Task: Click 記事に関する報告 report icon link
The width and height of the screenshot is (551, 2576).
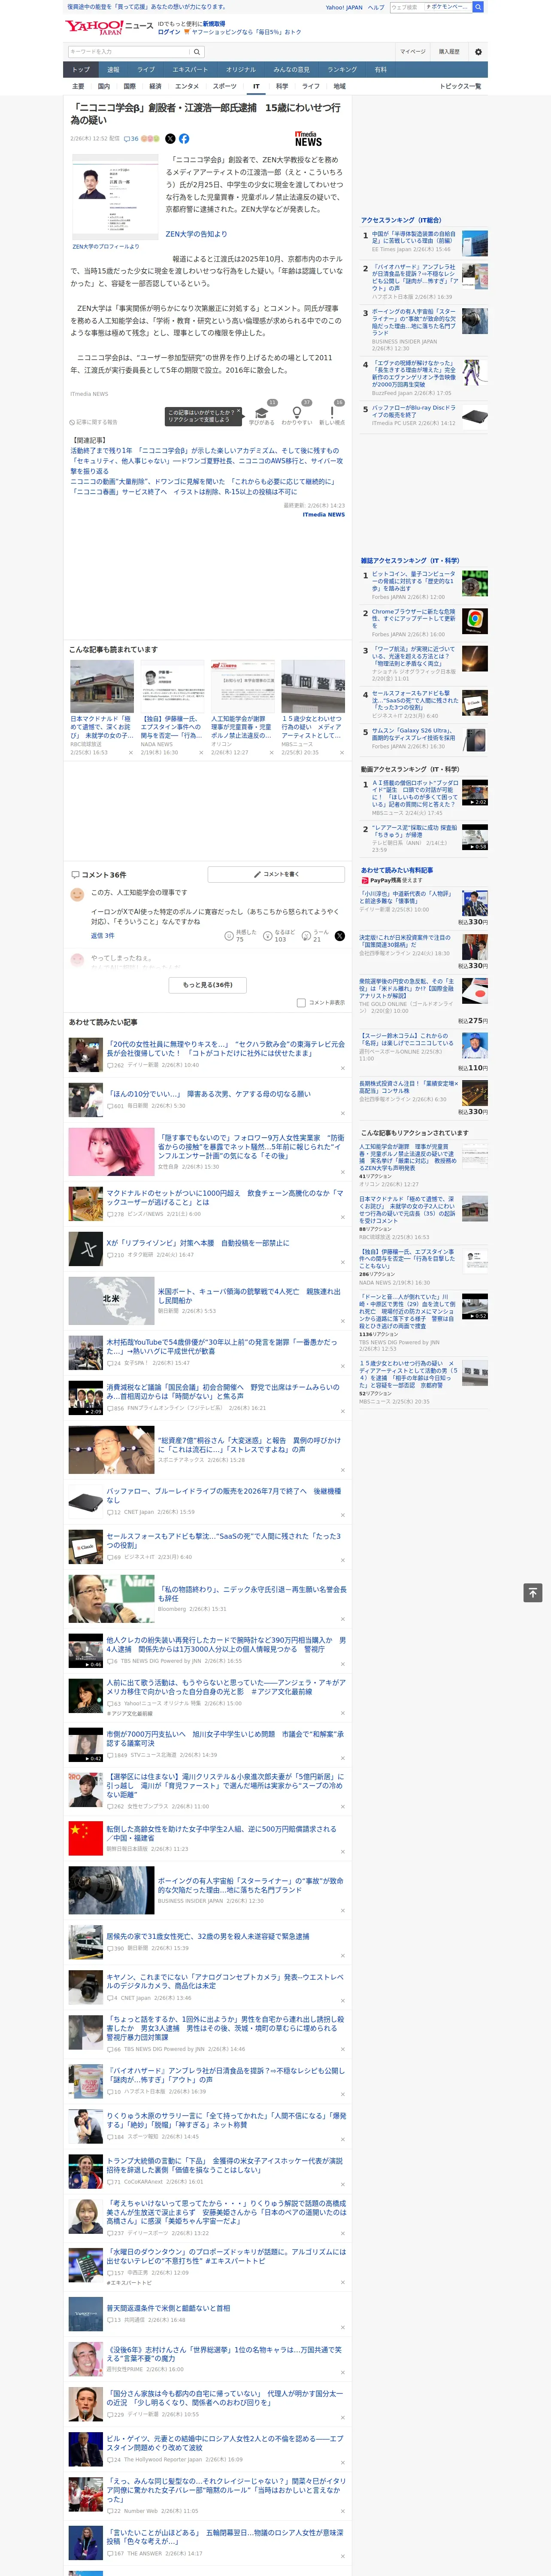Action: point(94,422)
